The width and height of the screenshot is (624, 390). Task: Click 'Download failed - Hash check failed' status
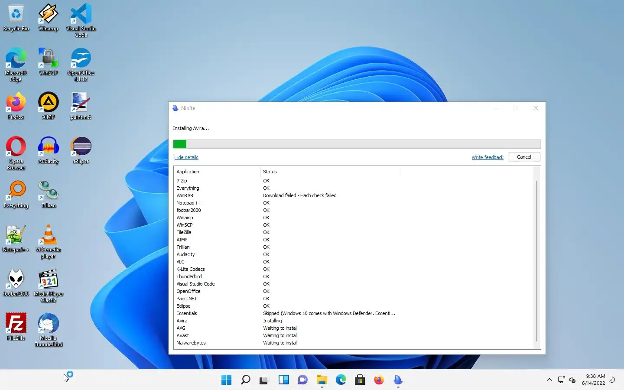click(299, 195)
